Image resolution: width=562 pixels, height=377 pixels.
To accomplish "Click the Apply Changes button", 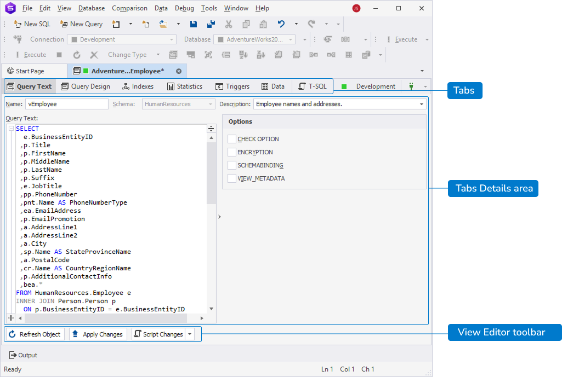I will [x=98, y=334].
